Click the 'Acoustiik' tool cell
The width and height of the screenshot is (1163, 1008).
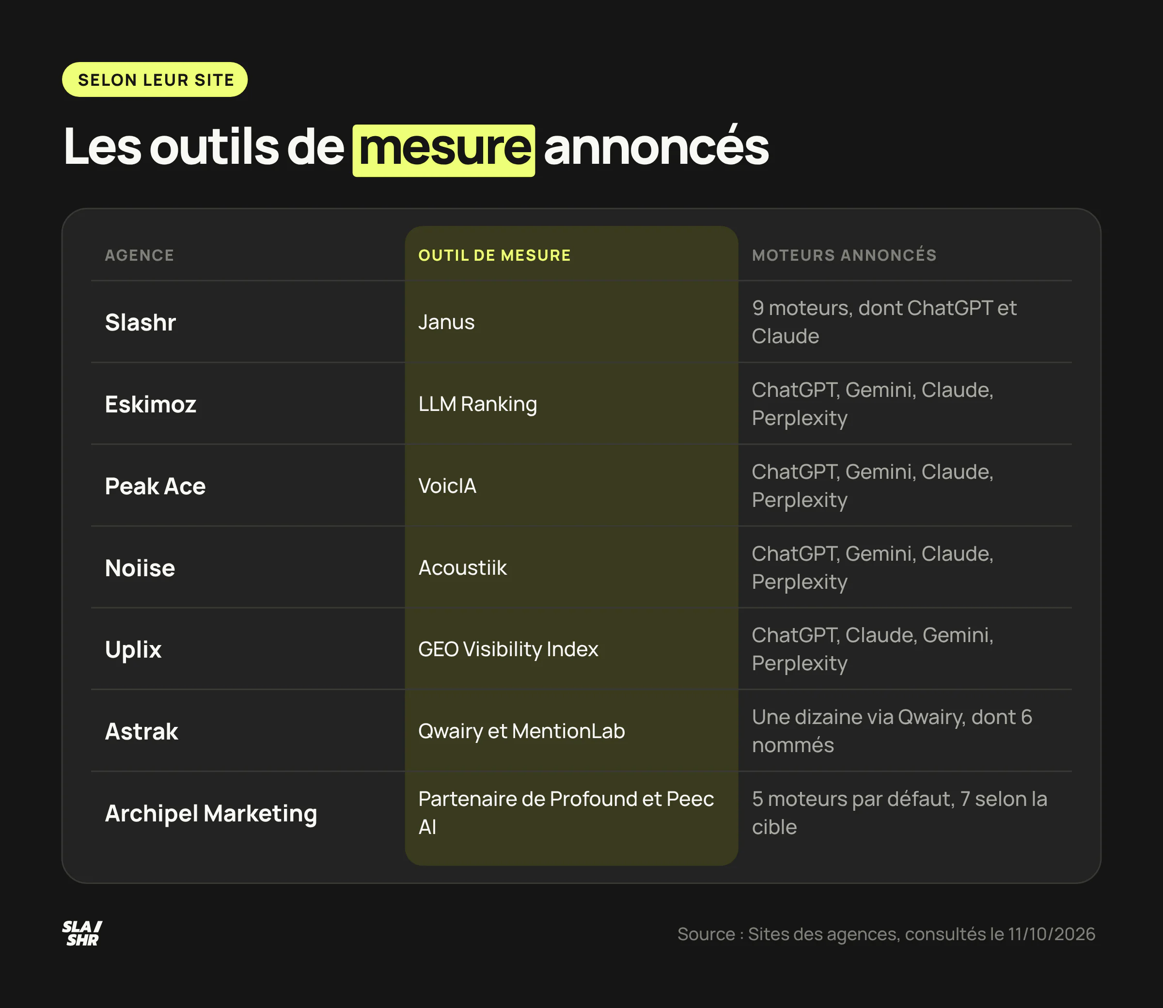click(x=462, y=567)
